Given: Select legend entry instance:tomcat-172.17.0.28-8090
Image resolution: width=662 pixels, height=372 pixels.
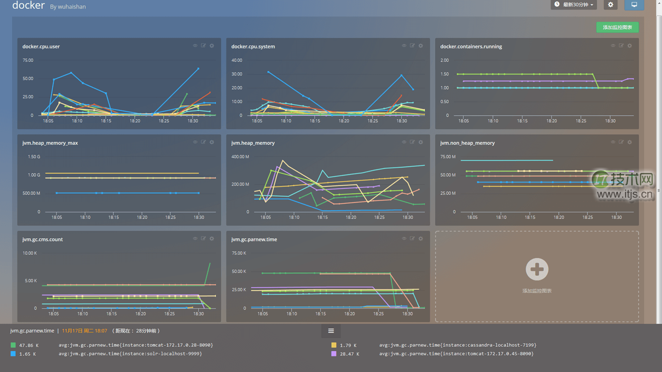Looking at the screenshot, I should coord(136,345).
